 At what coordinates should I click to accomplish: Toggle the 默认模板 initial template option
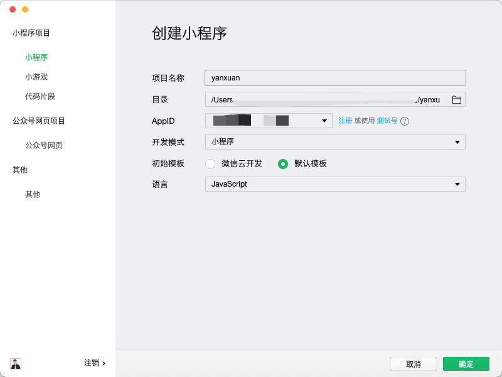tap(282, 163)
